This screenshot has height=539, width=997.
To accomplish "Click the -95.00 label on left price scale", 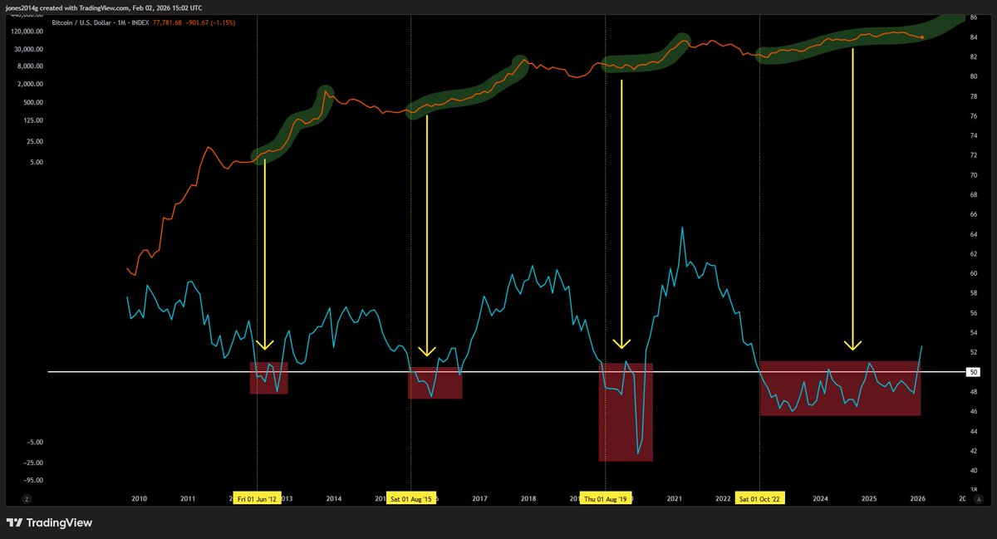I will pyautogui.click(x=34, y=480).
